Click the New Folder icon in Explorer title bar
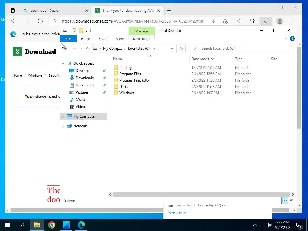Viewport: 308px width, 231px height. coord(81,31)
